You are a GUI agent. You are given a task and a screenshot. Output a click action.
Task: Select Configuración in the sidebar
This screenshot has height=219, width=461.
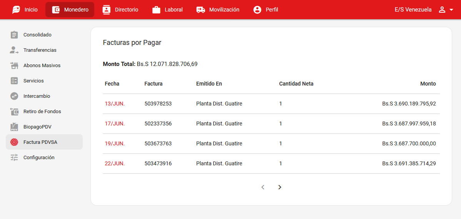pyautogui.click(x=44, y=157)
